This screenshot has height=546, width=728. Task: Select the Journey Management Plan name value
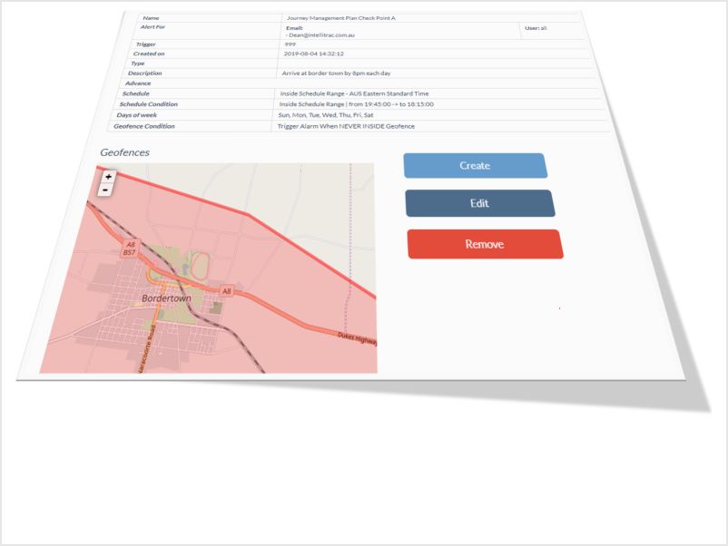pos(340,17)
